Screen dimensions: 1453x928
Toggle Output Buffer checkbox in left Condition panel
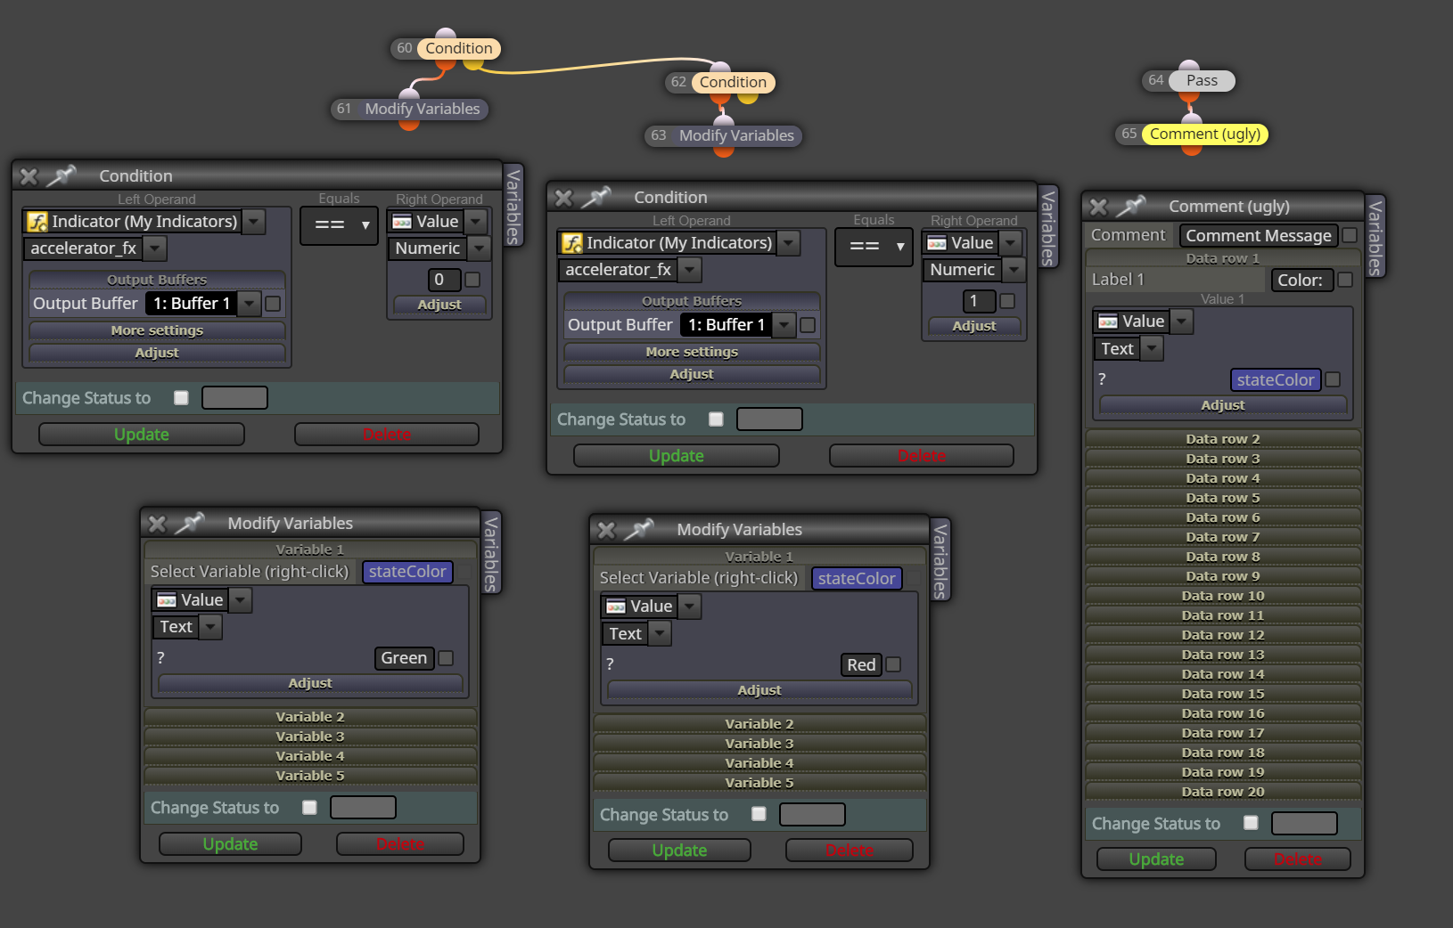tap(274, 304)
